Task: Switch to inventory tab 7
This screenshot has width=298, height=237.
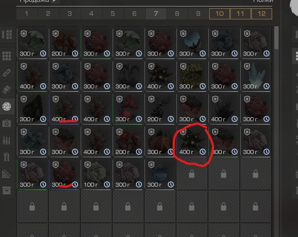Action: pyautogui.click(x=156, y=14)
